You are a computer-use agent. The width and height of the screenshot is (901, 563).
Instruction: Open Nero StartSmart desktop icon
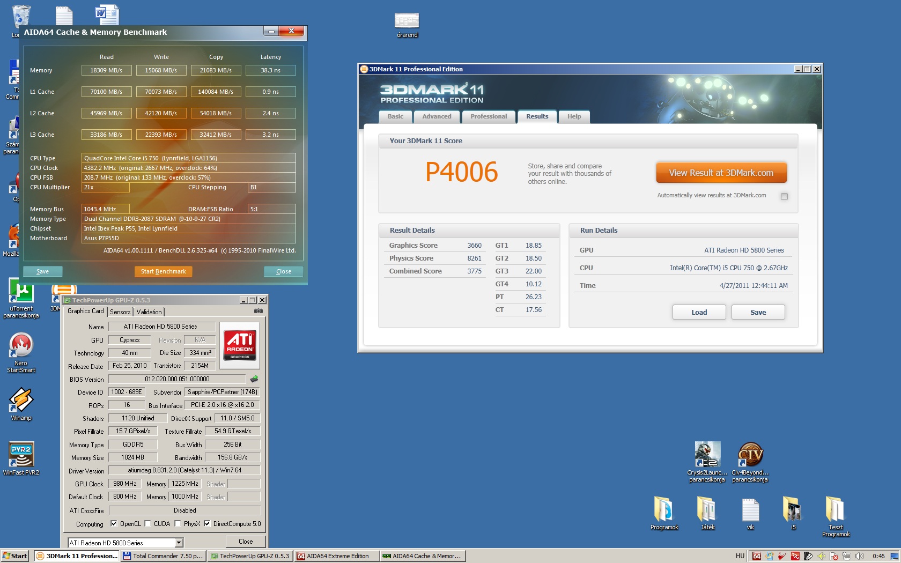[21, 352]
